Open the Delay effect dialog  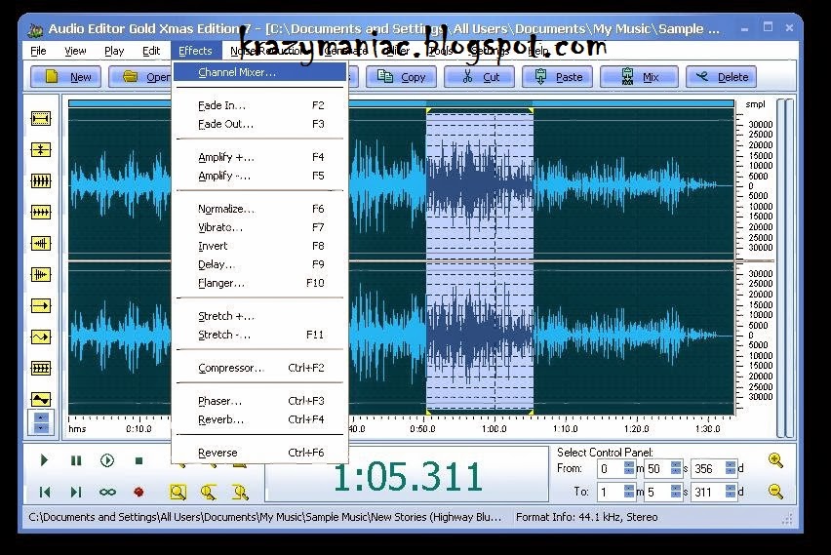click(x=260, y=264)
